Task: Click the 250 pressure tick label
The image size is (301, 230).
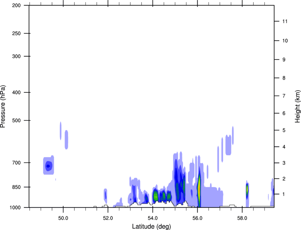Action: [x=16, y=33]
